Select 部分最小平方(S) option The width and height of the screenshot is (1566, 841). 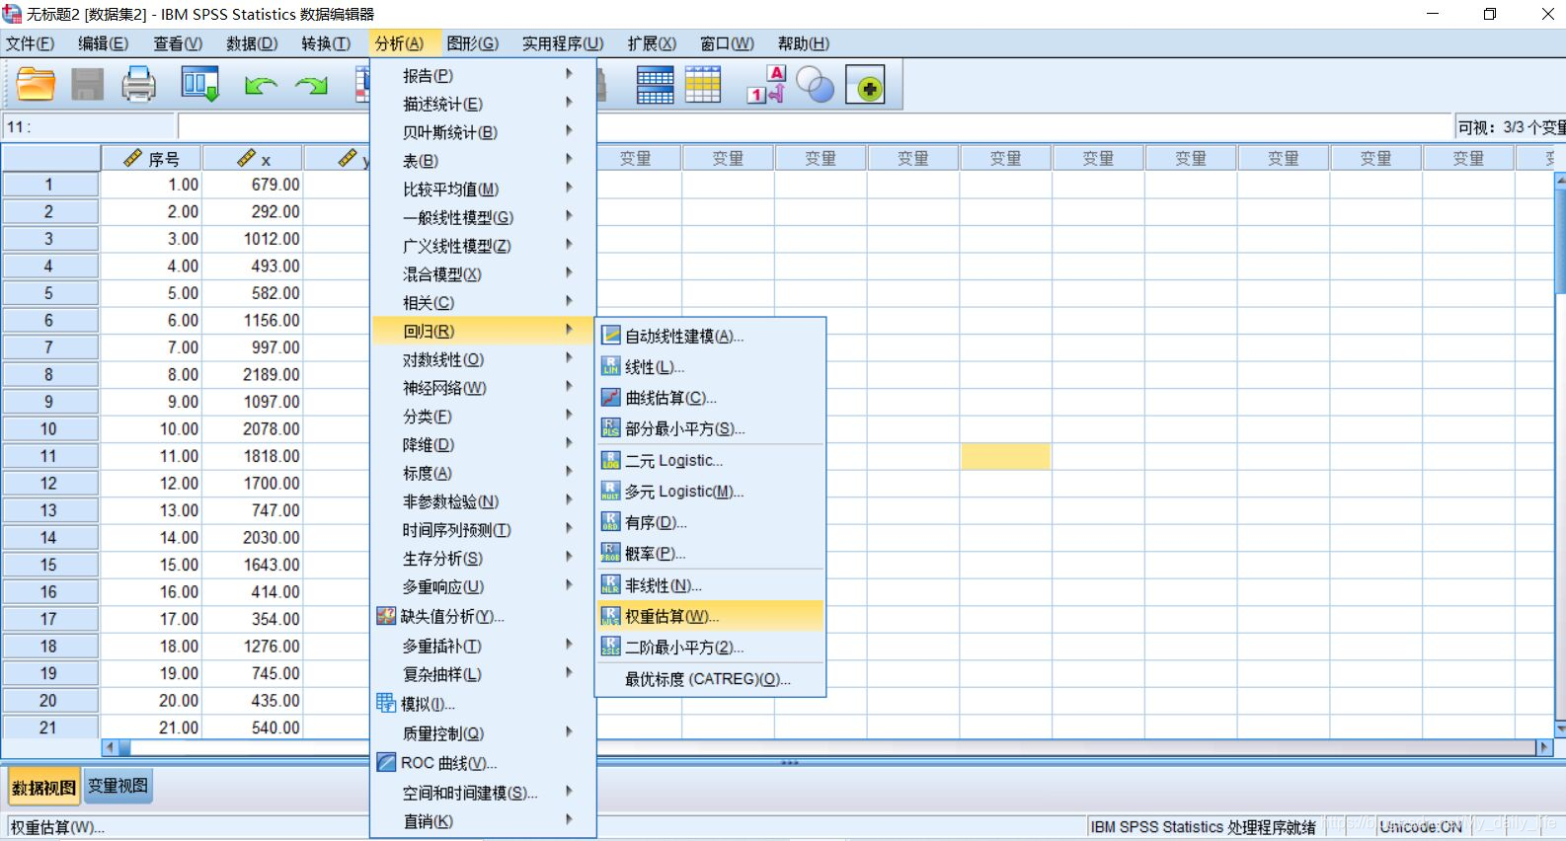pyautogui.click(x=710, y=428)
